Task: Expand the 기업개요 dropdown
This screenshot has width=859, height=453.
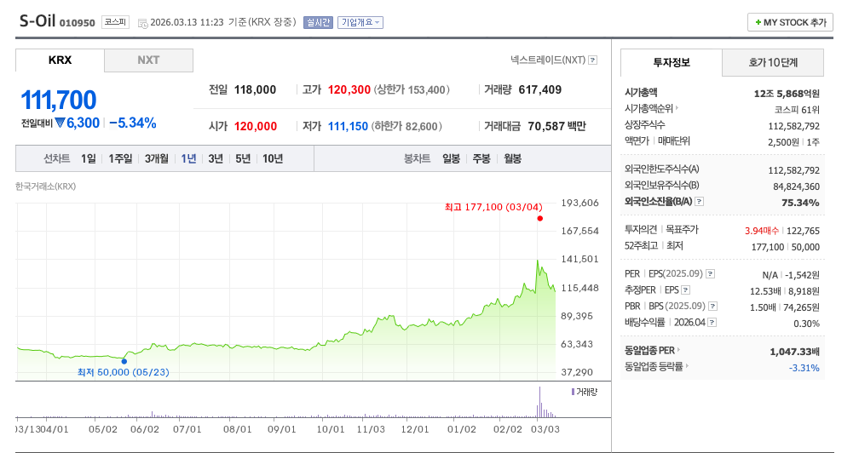Action: click(360, 22)
